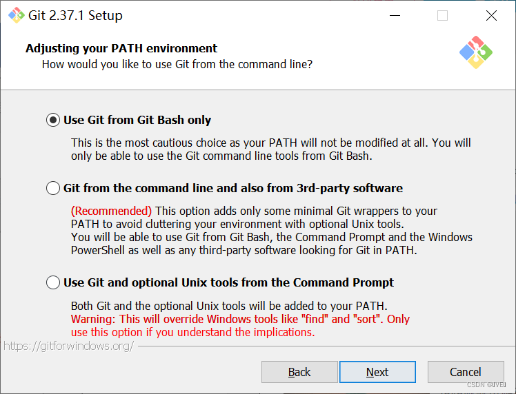This screenshot has width=516, height=394.
Task: Click the "How would you like to use Git" subtitle
Action: pos(177,64)
